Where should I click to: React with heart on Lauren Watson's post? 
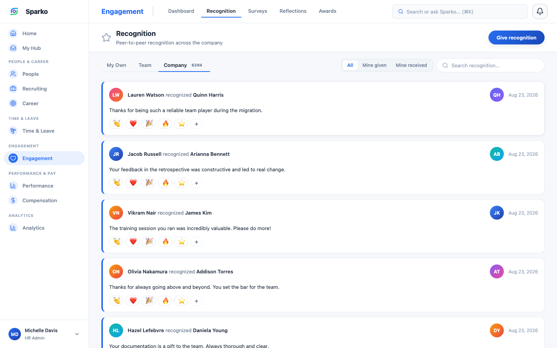(132, 124)
